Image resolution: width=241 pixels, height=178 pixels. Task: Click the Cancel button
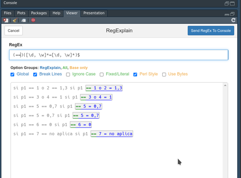coord(13,30)
